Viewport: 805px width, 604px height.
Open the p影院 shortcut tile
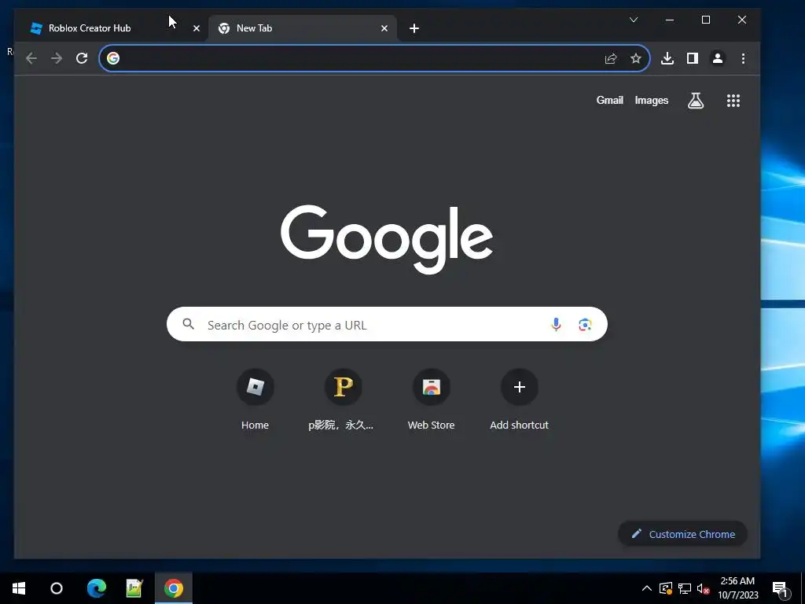[x=343, y=400]
